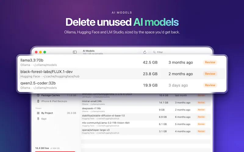Select the mistral-small:24b row
Image resolution: width=244 pixels, height=152 pixels.
(146, 102)
